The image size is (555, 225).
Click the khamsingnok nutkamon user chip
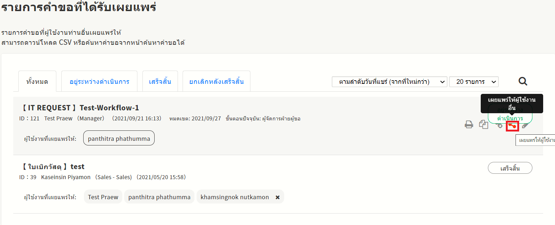235,197
